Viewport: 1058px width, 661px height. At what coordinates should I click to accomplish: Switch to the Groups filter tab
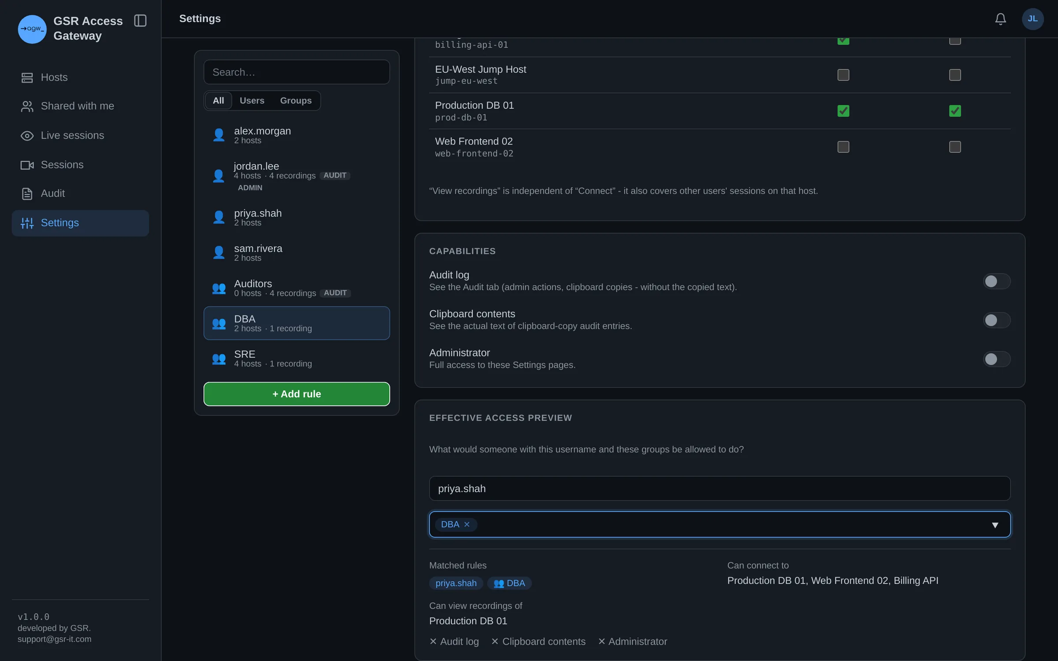[x=296, y=100]
